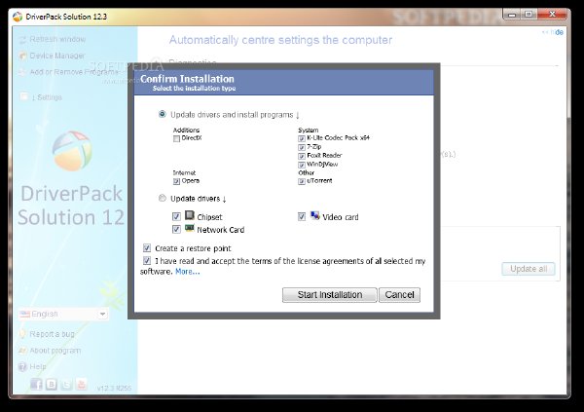The height and width of the screenshot is (412, 584).
Task: Toggle the license agreement acceptance checkbox
Action: pyautogui.click(x=147, y=260)
